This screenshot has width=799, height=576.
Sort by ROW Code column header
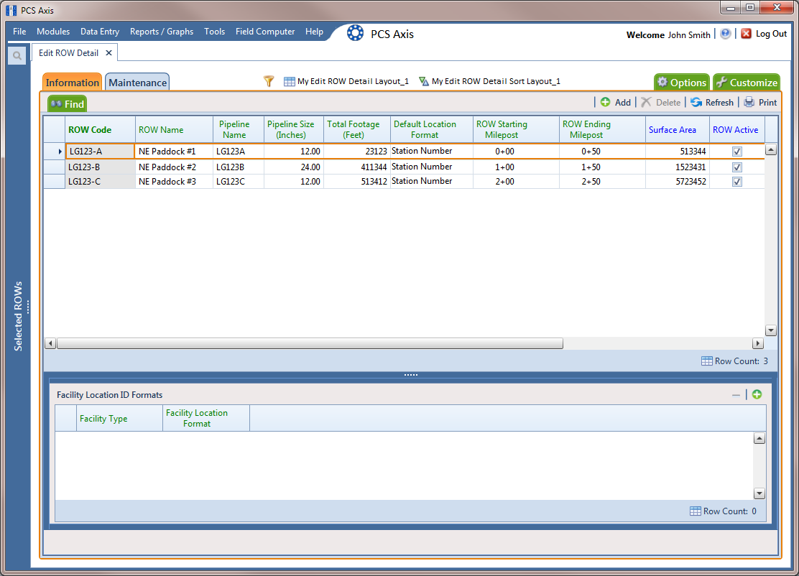click(101, 130)
